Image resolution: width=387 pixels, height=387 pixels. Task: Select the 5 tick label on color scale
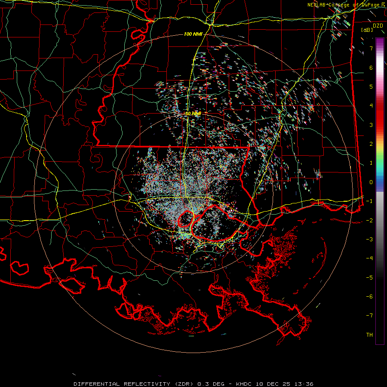click(371, 86)
